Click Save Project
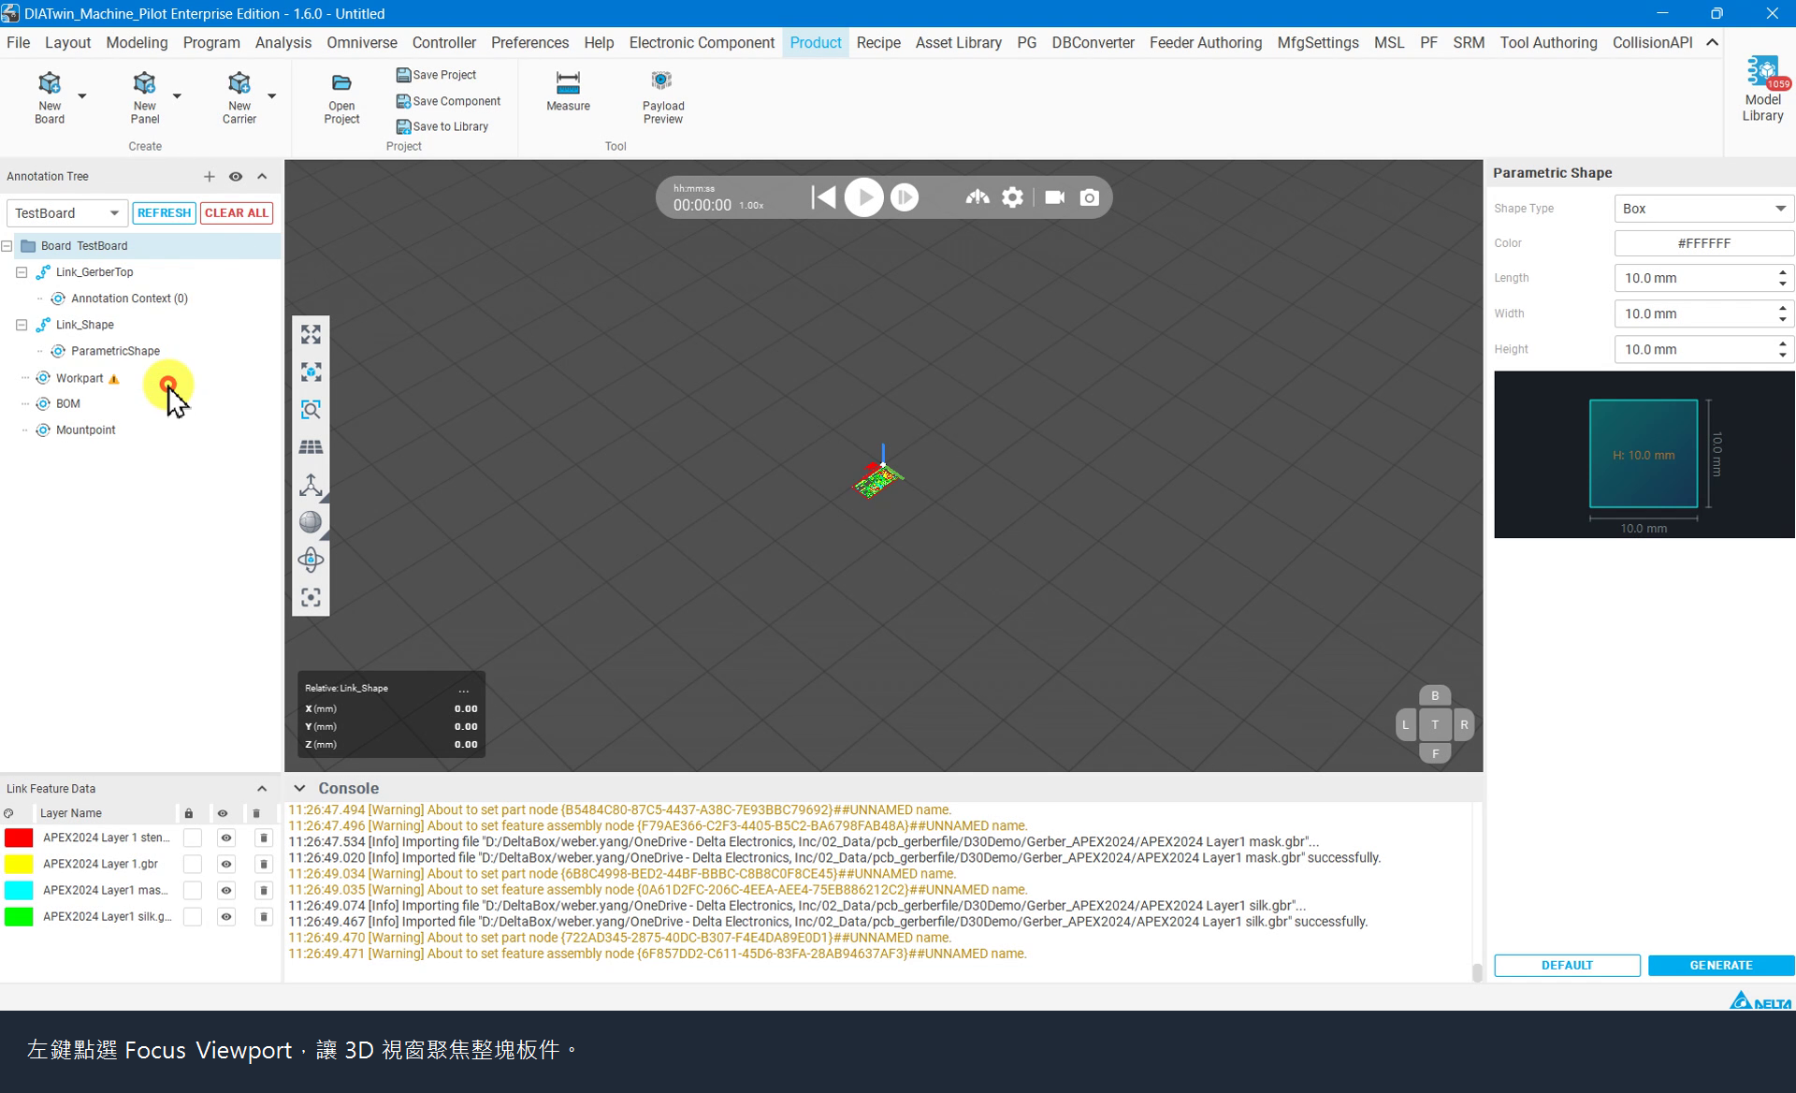 [x=436, y=75]
